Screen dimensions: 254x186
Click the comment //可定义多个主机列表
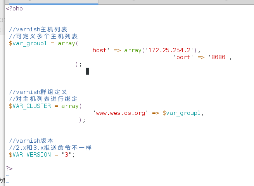pyautogui.click(x=43, y=36)
